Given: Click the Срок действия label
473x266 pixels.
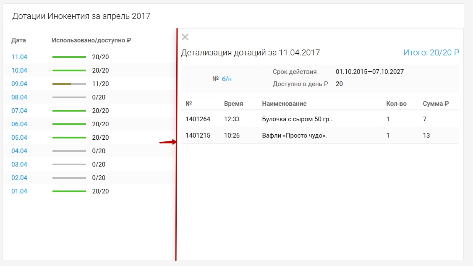Looking at the screenshot, I should click(x=295, y=72).
